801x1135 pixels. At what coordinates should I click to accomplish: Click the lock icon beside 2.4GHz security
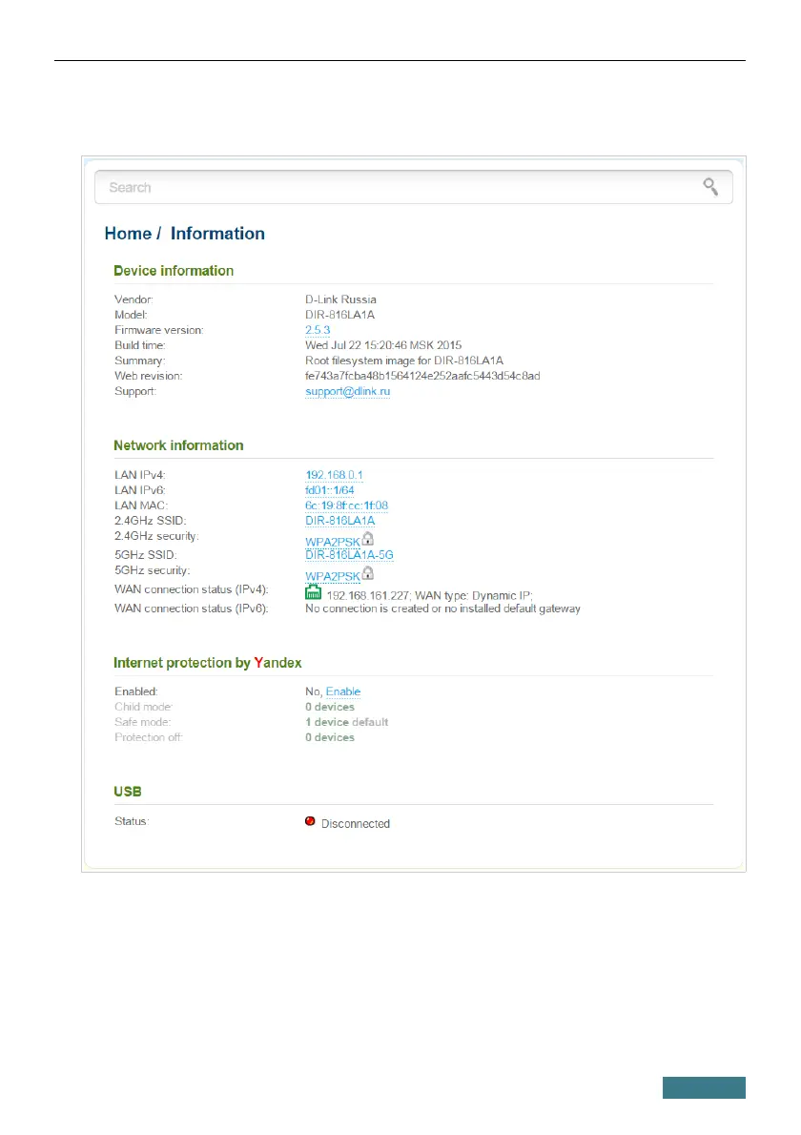367,539
